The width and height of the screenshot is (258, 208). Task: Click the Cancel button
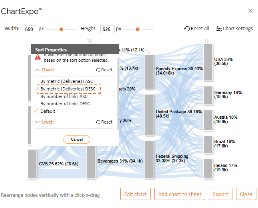point(77,139)
